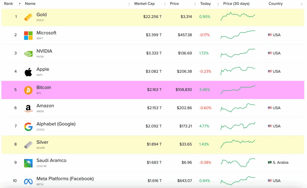Screen dimensions: 307x188
Task: Open Amazon's 30-day price chart
Action: pos(238,108)
